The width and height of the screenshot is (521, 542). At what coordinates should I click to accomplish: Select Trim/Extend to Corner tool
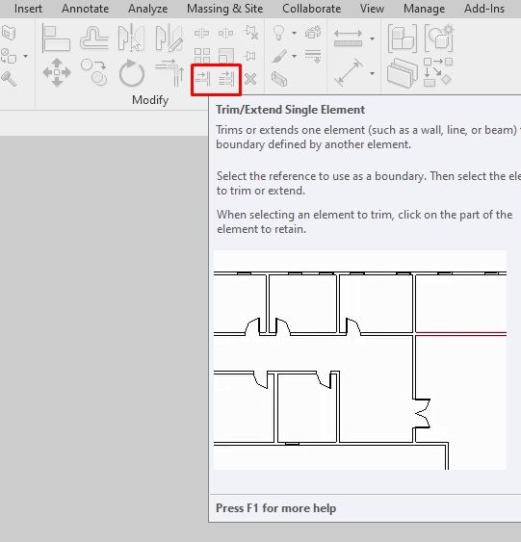click(169, 73)
